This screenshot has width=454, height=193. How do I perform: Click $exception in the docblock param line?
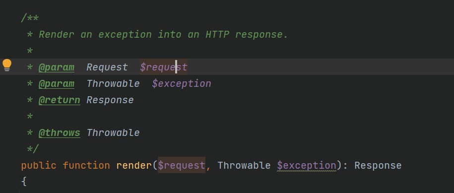182,84
